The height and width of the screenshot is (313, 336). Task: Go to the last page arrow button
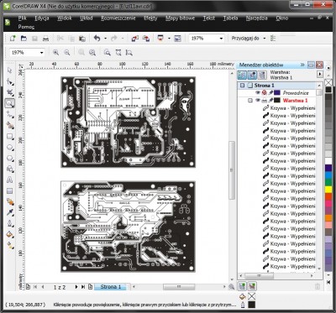(x=83, y=287)
